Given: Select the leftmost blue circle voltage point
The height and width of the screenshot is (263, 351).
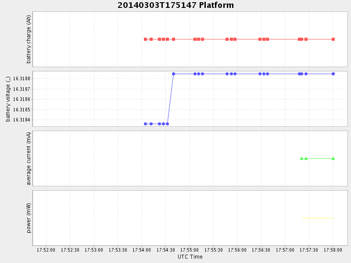Looking at the screenshot, I should pos(146,124).
